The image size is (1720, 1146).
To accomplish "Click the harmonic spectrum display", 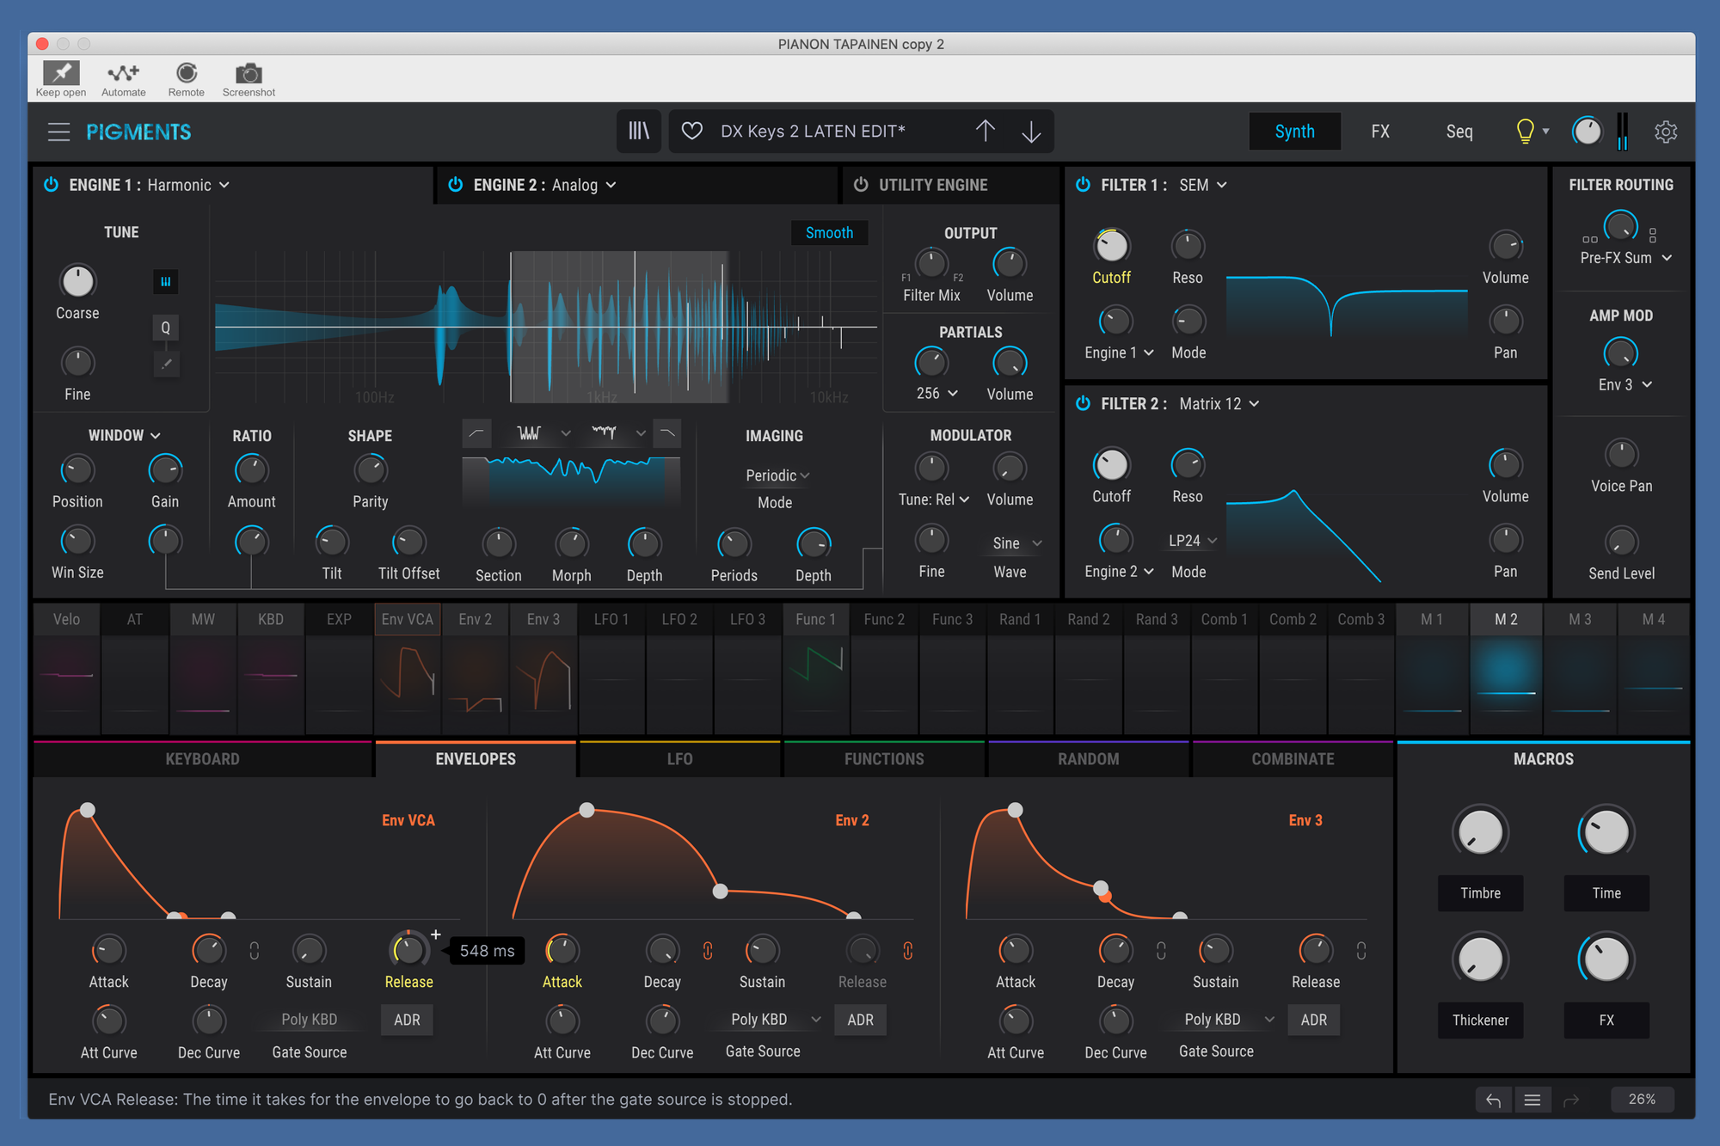I will (546, 327).
